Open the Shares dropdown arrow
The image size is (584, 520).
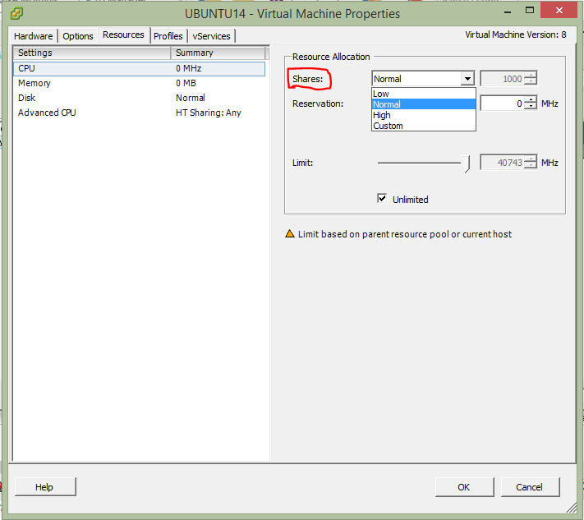(467, 79)
